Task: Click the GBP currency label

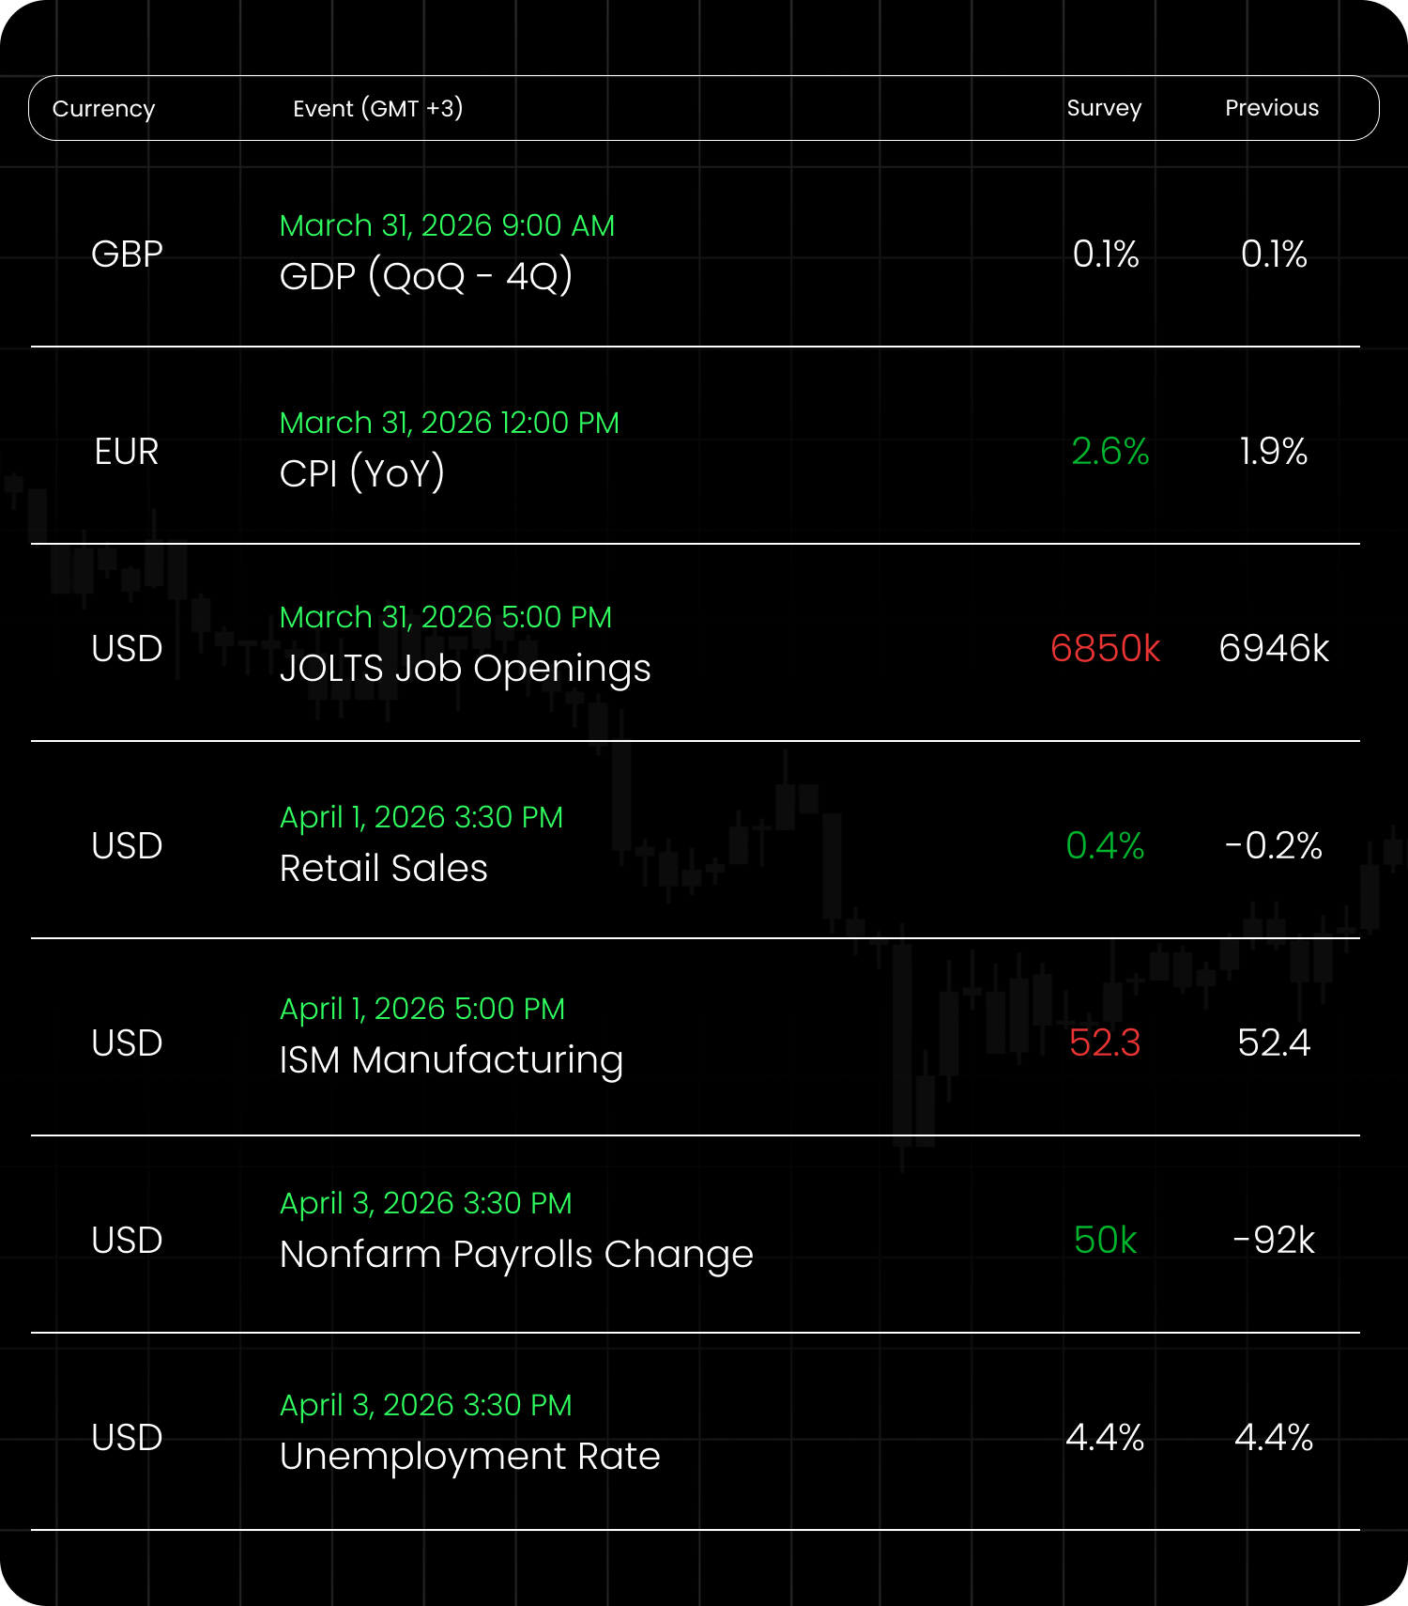Action: (x=127, y=255)
